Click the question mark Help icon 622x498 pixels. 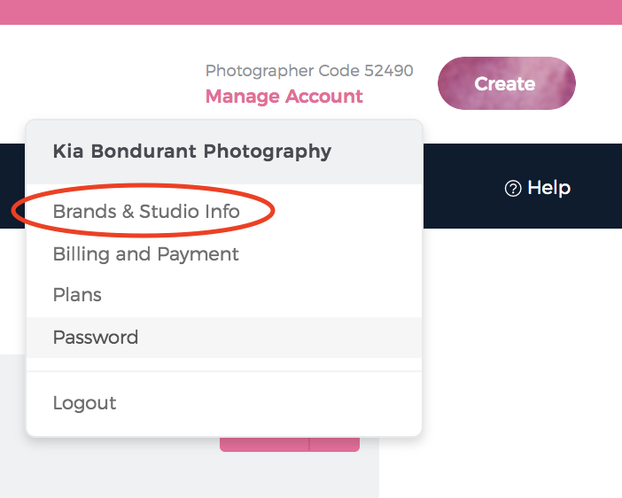[512, 188]
